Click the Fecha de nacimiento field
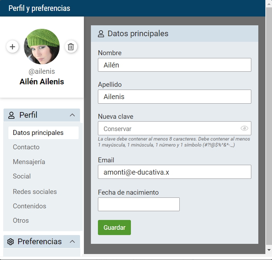The width and height of the screenshot is (272, 260). click(x=139, y=204)
